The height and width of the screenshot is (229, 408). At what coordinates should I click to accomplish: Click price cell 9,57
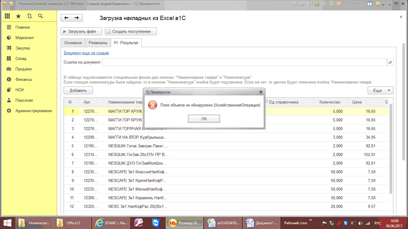coord(364,207)
